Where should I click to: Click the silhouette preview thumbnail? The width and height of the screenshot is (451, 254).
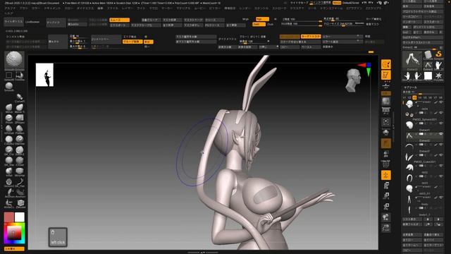coord(44,75)
